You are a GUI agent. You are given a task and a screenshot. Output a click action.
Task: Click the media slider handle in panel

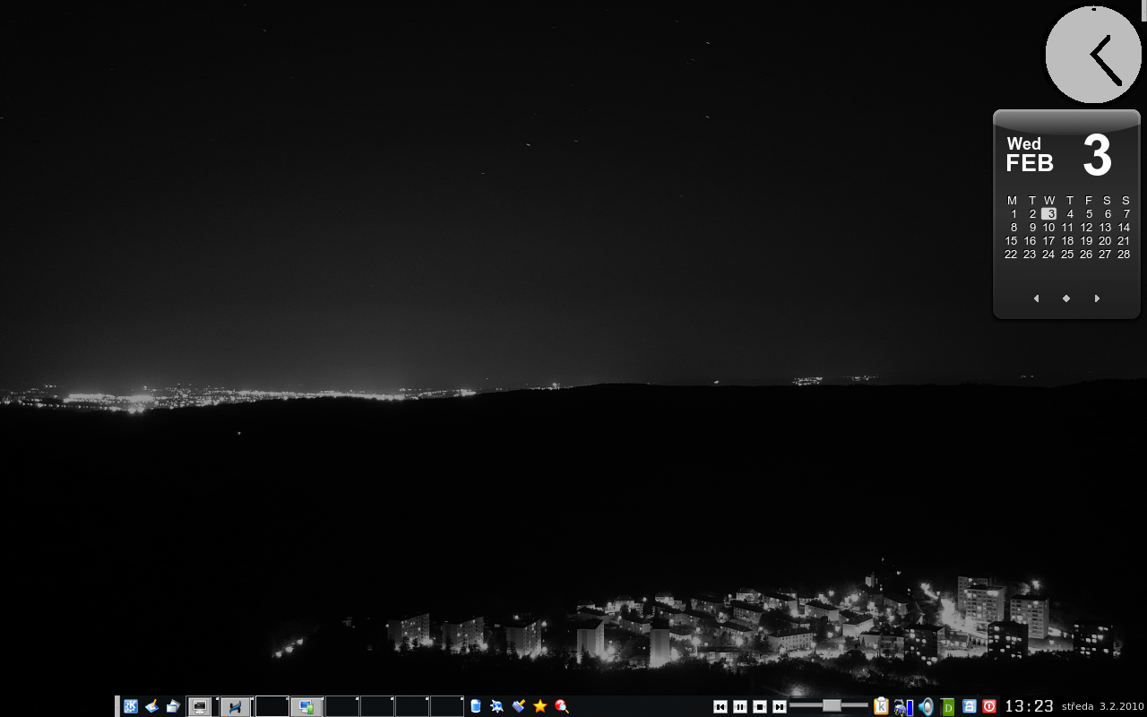point(832,705)
